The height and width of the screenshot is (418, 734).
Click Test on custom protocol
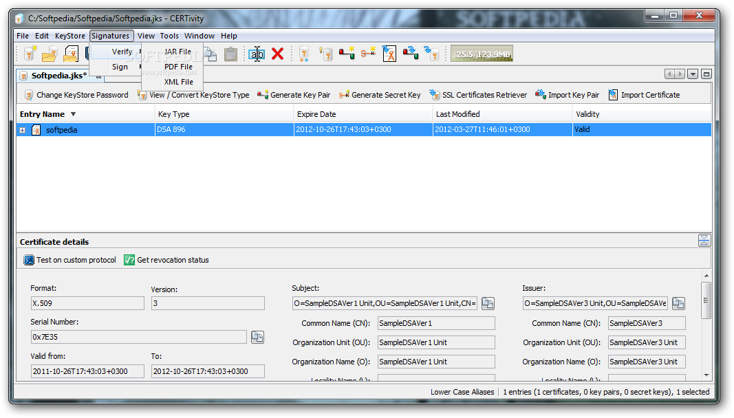pyautogui.click(x=69, y=260)
